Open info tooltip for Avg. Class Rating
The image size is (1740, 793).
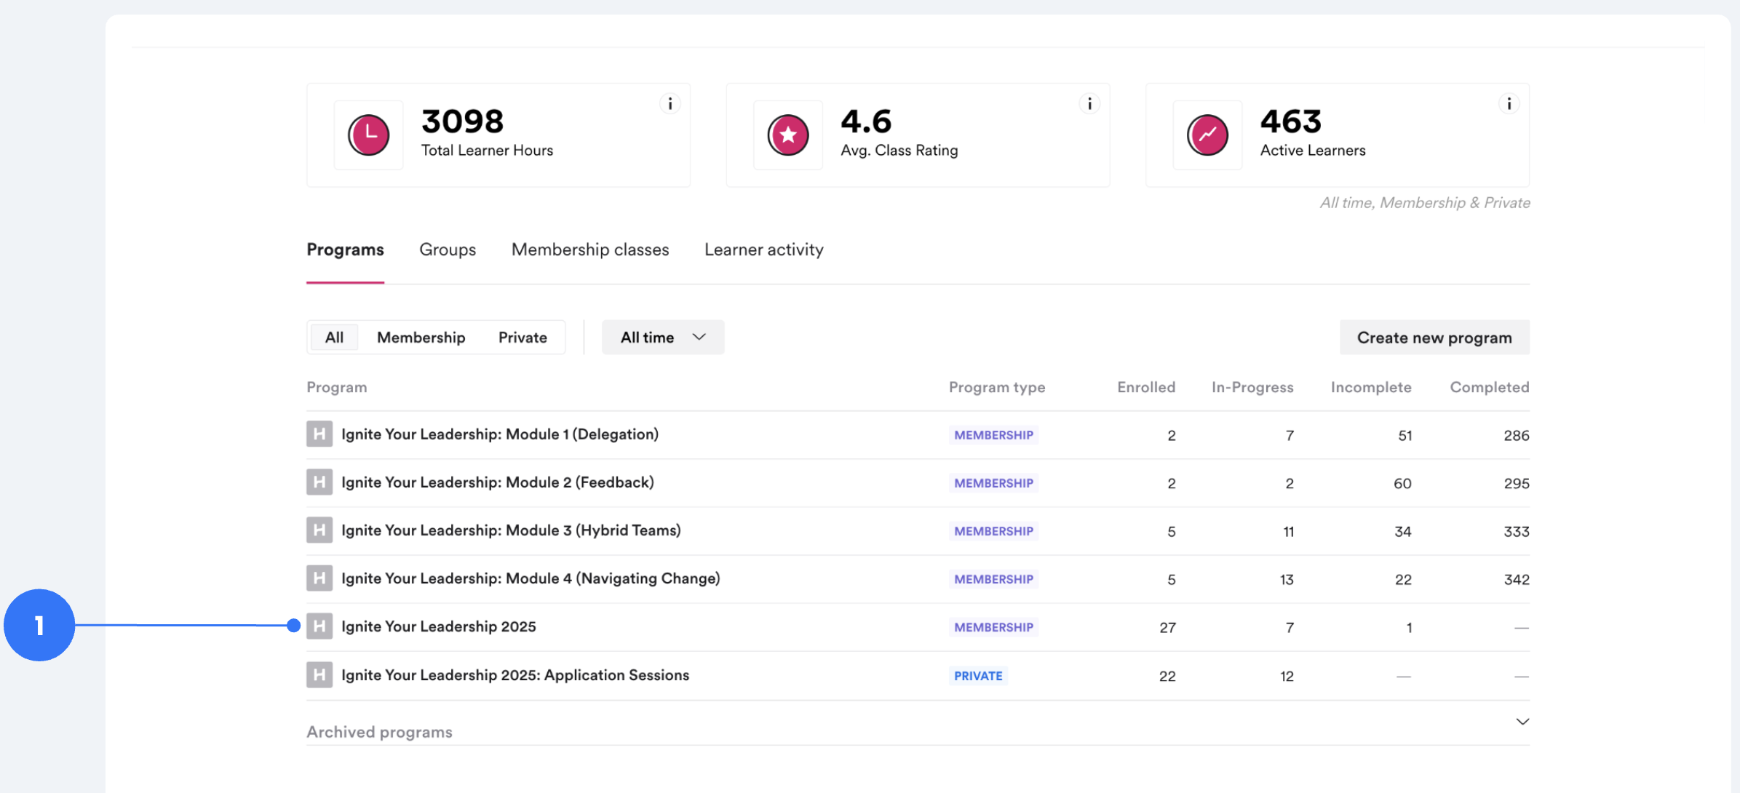[1089, 104]
